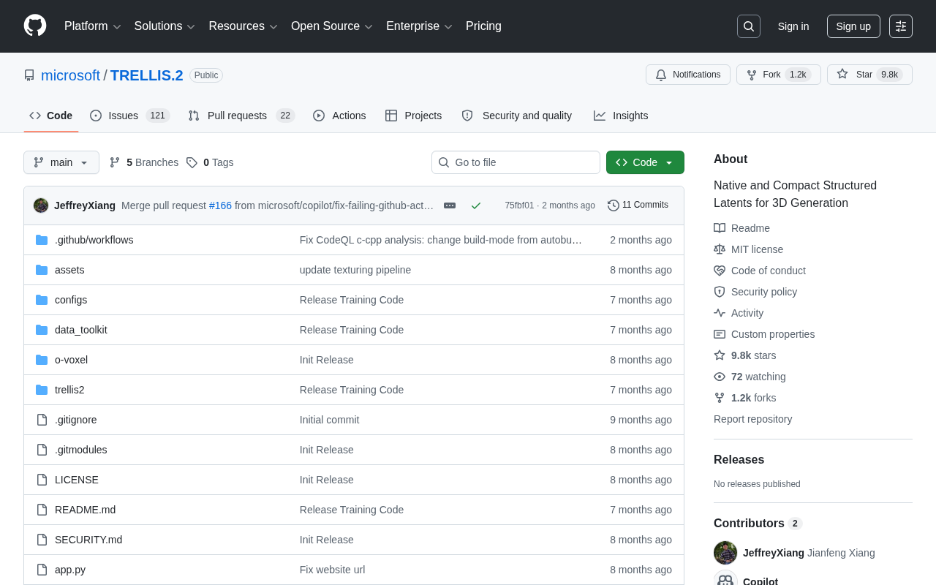The width and height of the screenshot is (936, 585).
Task: Click the Activity pulse icon
Action: [720, 313]
